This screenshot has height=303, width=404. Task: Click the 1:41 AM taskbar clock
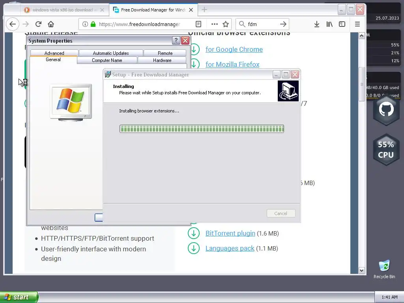389,297
